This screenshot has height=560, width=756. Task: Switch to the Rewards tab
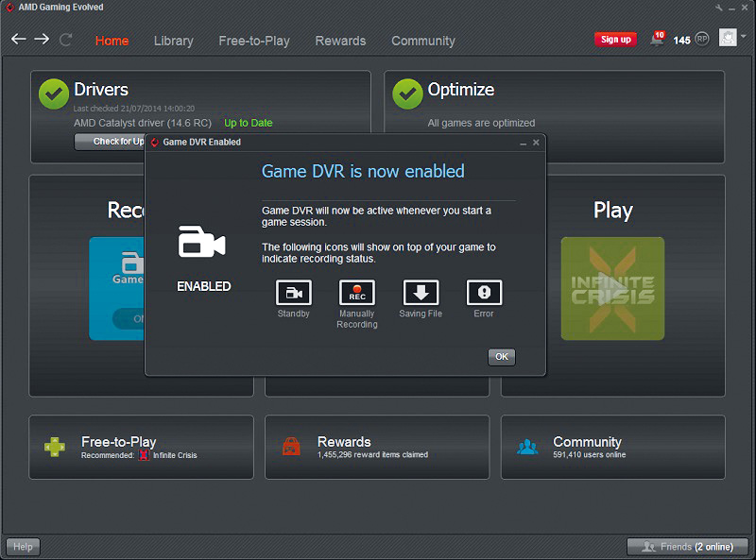click(340, 41)
